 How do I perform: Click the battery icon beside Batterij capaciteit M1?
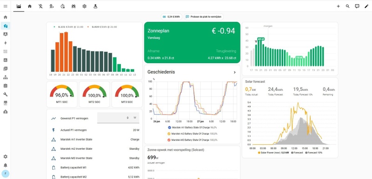tap(53, 168)
